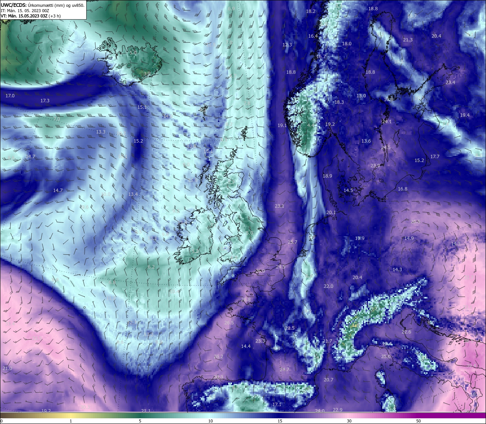Select the 12.3 map value

click(x=287, y=45)
